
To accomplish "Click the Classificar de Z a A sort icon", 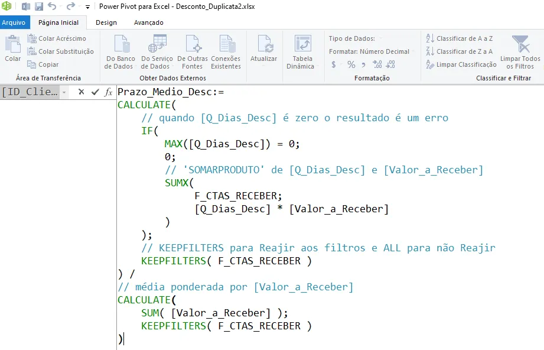I will [430, 51].
